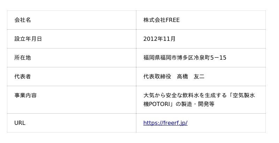279x143 pixels.
Task: Click the URL label cell
Action: [20, 123]
